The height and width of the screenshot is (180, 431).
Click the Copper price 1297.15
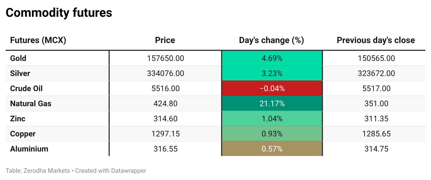pos(165,134)
